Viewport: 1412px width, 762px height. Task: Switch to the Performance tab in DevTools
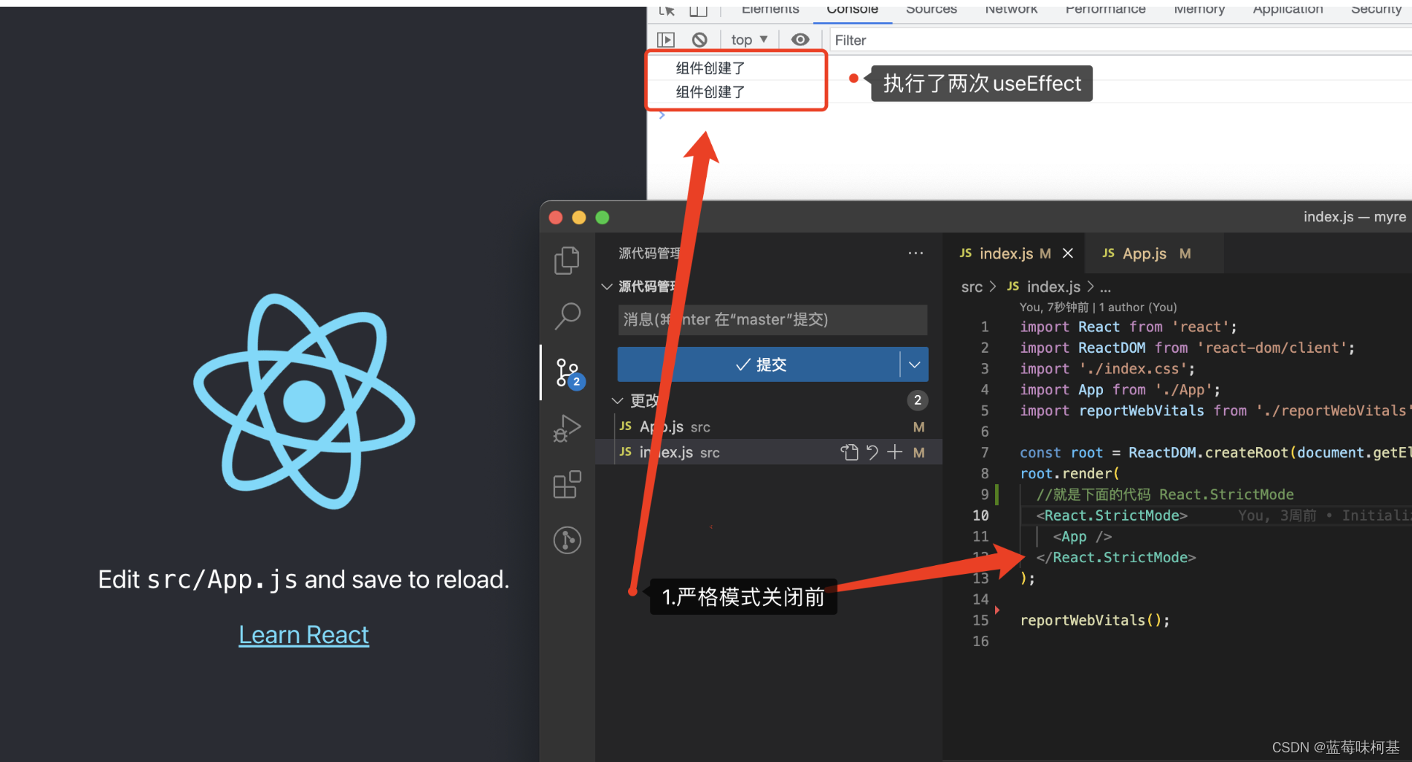1106,10
